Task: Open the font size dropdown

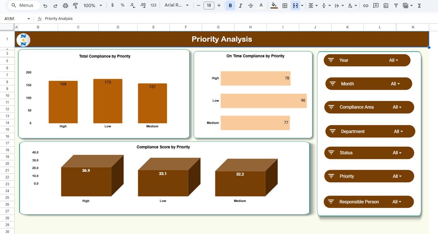Action: (209, 5)
